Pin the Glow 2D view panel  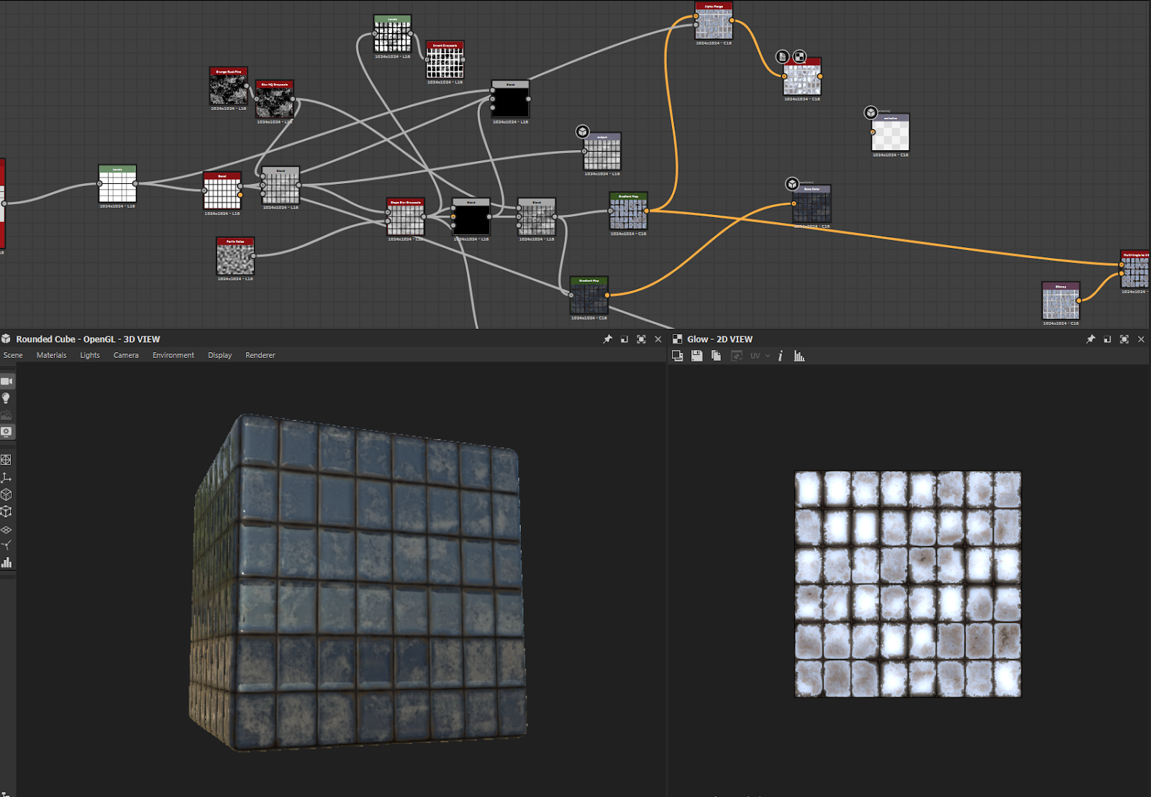(x=1091, y=339)
